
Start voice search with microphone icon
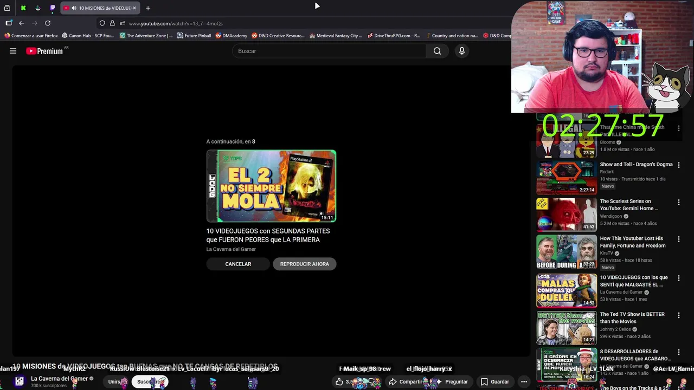click(x=462, y=51)
